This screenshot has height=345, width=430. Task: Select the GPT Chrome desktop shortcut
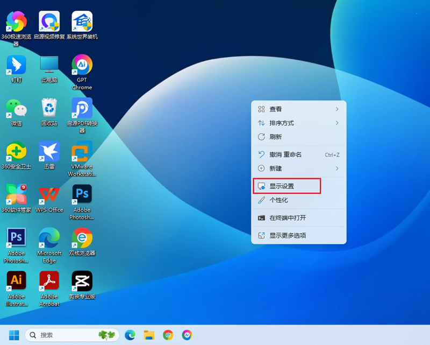click(82, 65)
